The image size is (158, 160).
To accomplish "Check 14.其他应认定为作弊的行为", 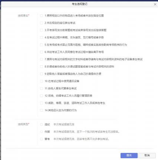I will (42, 110).
